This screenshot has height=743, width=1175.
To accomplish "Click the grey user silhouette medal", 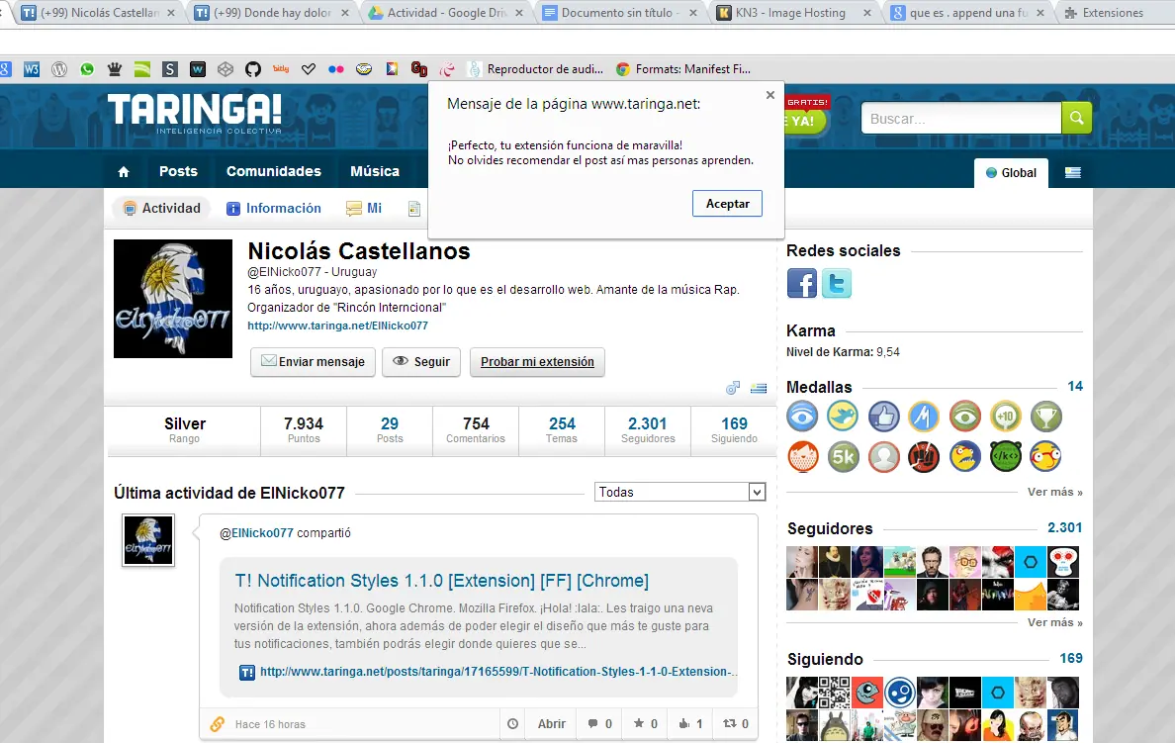I will tap(883, 457).
